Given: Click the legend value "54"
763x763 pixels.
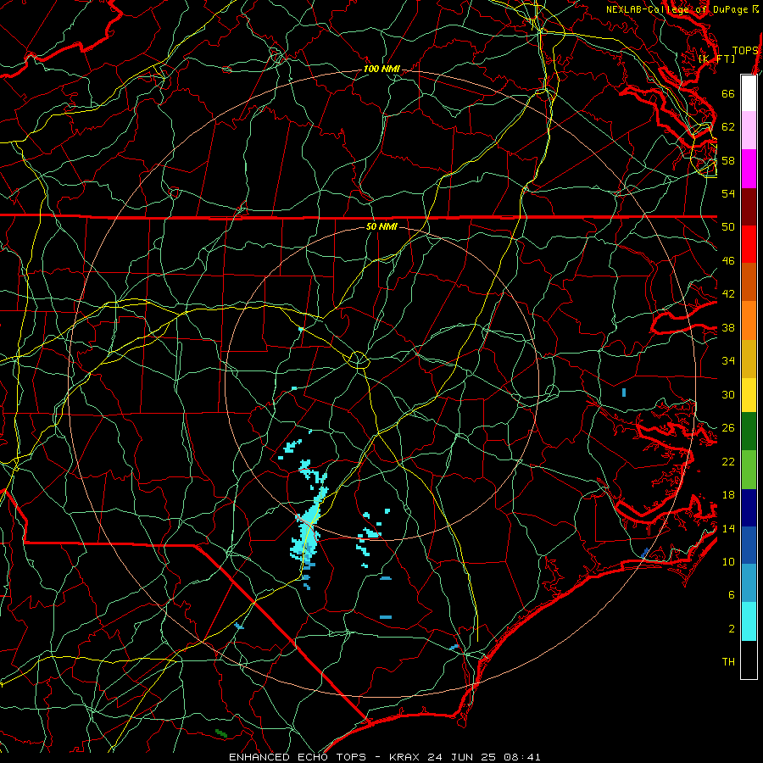Looking at the screenshot, I should (728, 193).
